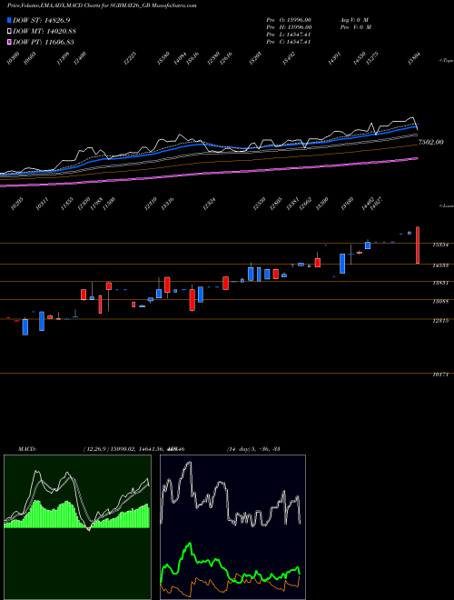The width and height of the screenshot is (454, 600).
Task: Click the '<Tops' label at right edge
Action: [x=446, y=61]
